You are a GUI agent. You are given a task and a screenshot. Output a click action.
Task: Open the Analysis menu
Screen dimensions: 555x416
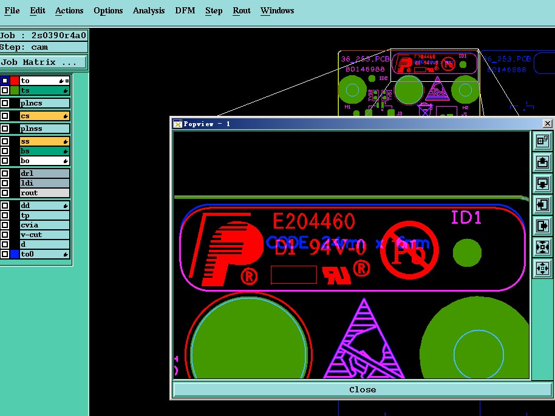point(149,10)
